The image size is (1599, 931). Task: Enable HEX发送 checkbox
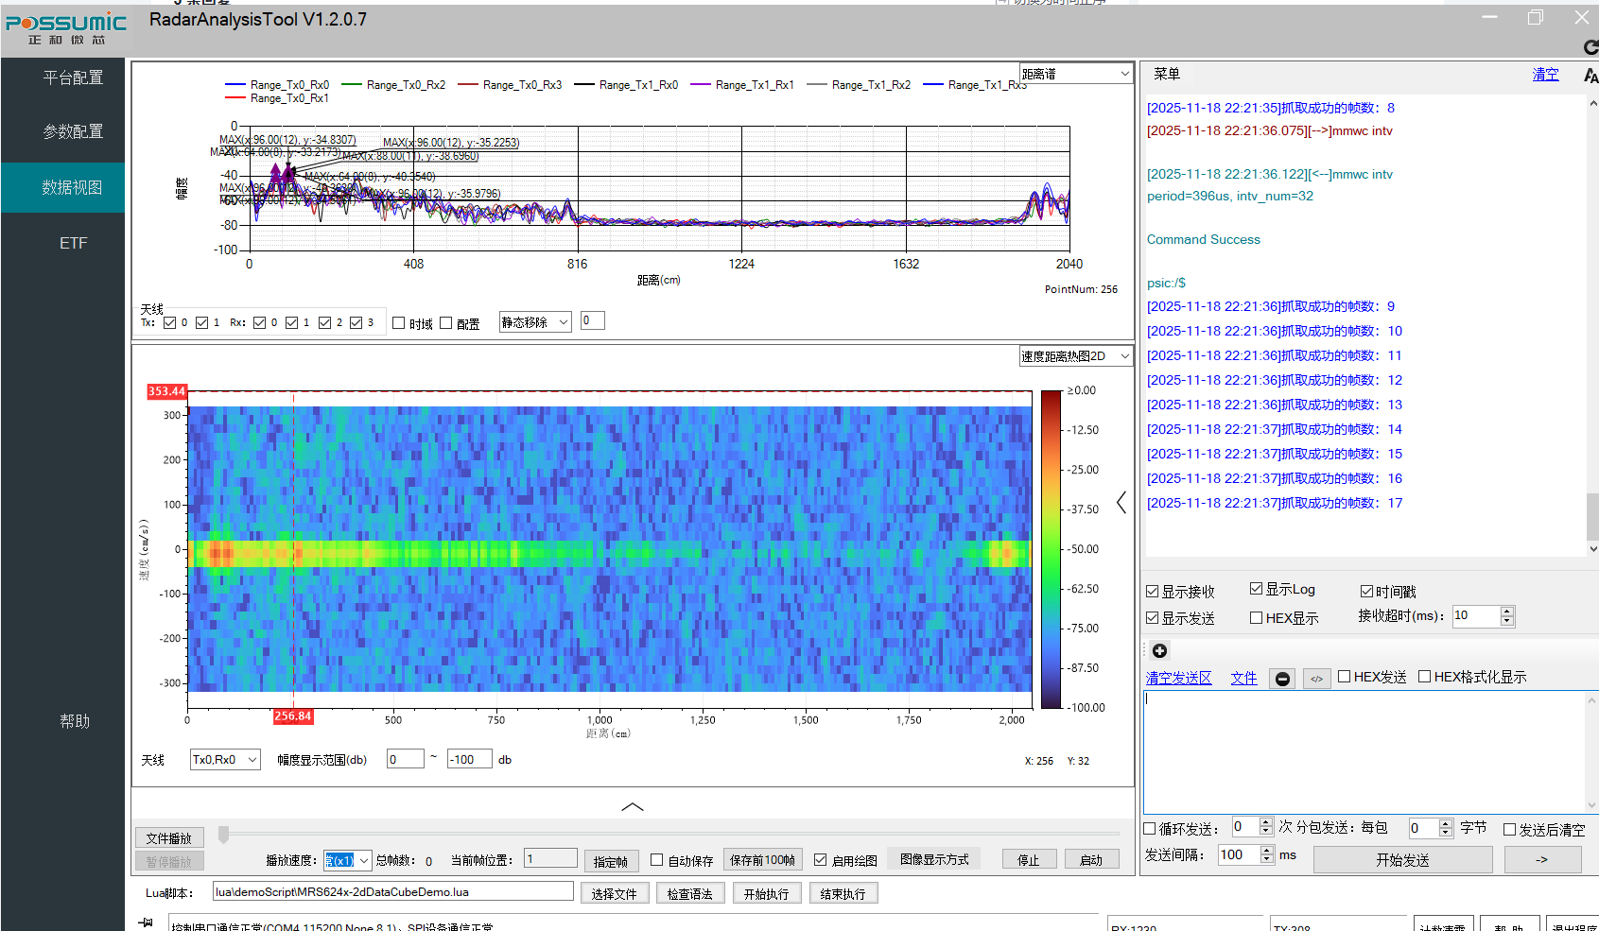tap(1344, 676)
